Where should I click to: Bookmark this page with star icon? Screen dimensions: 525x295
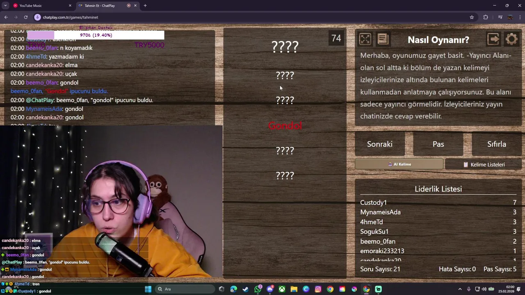point(472,17)
